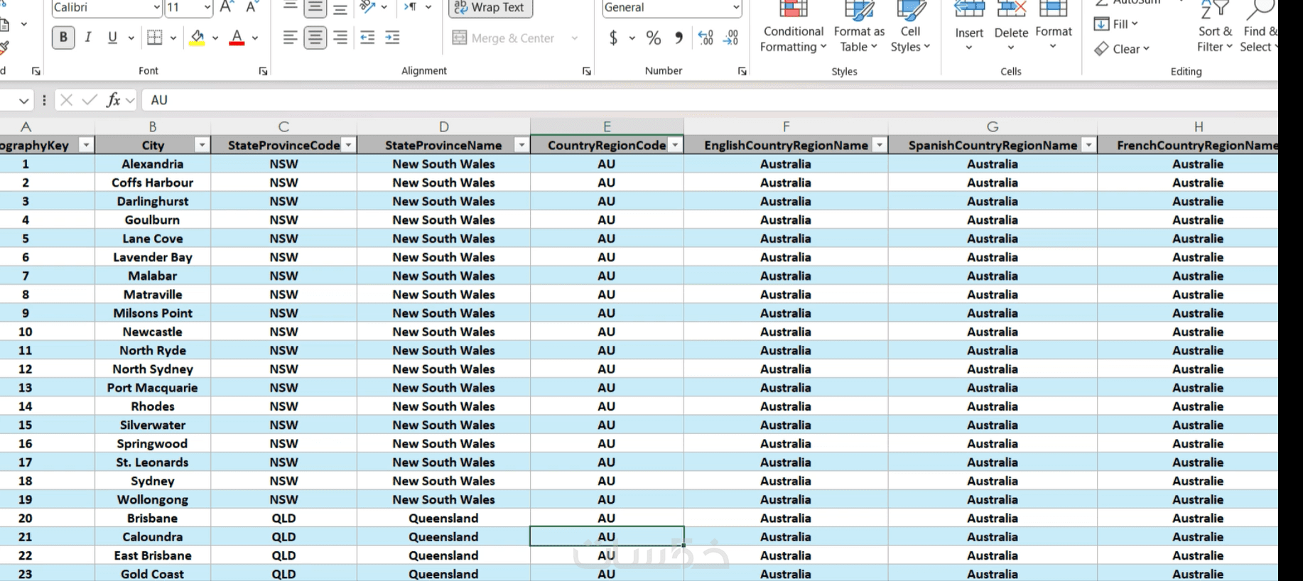Toggle middle vertical alignment
Image resolution: width=1303 pixels, height=581 pixels.
click(x=315, y=8)
